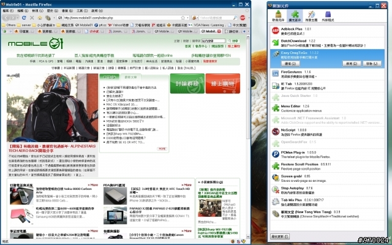The height and width of the screenshot is (245, 392).
Task: Click the ptt.cc bookmark
Action: (x=100, y=25)
